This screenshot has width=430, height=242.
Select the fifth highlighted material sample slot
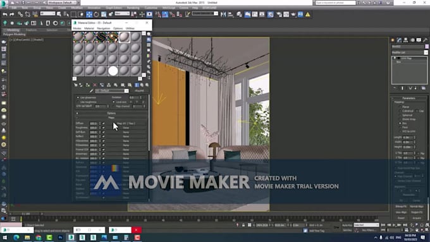point(124,37)
